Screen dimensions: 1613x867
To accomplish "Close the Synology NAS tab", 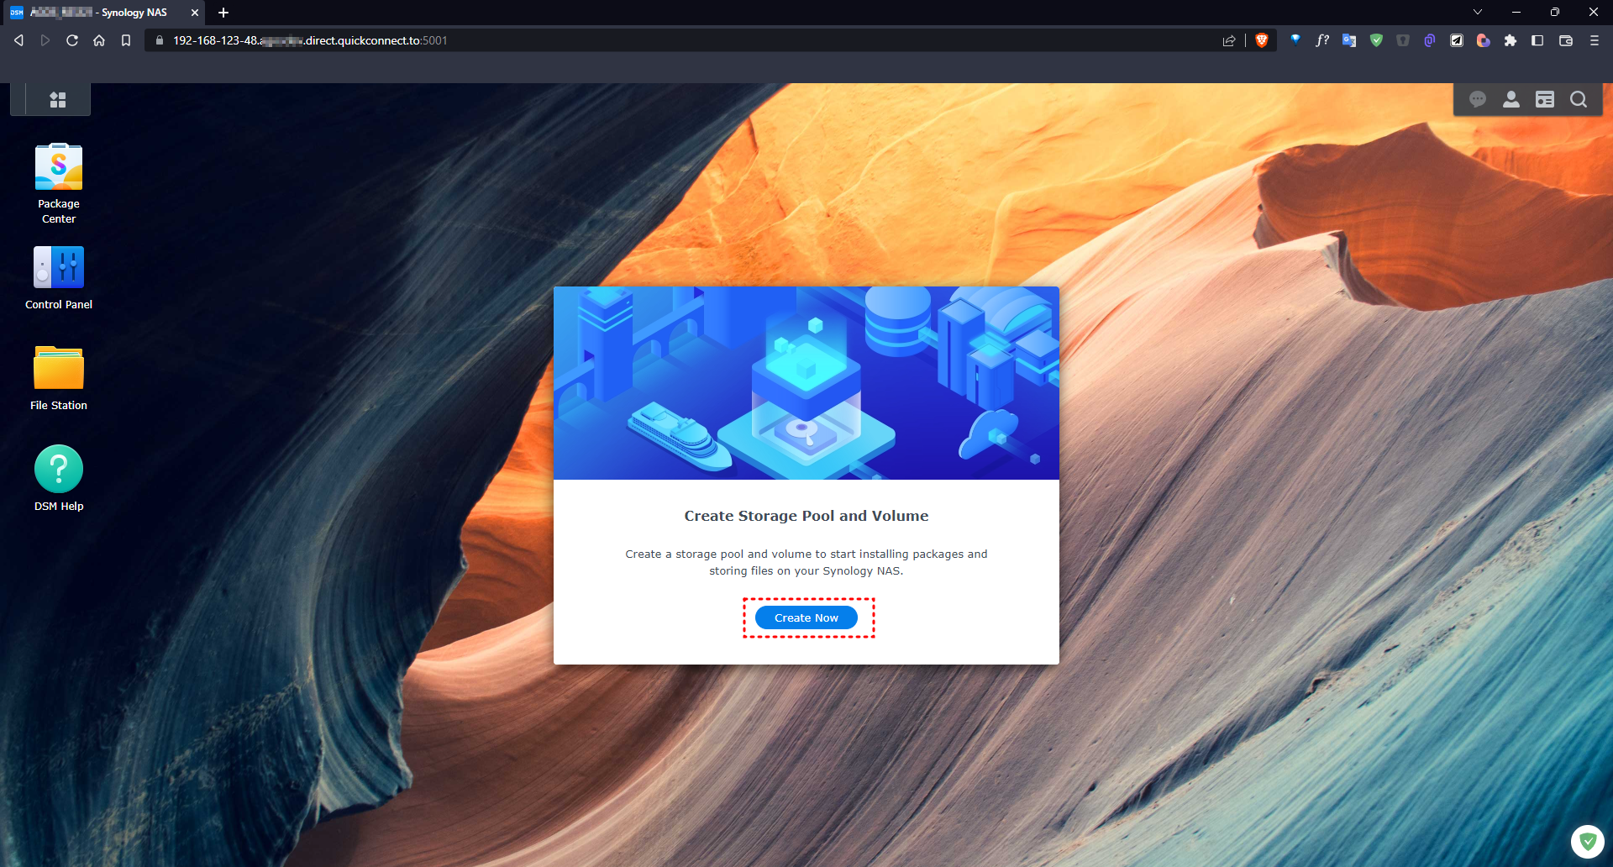I will coord(195,13).
